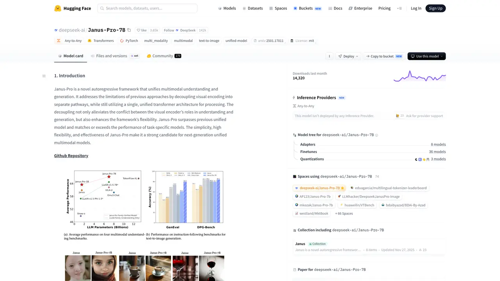Click the License: mit tag
This screenshot has width=500, height=281.
tap(302, 41)
